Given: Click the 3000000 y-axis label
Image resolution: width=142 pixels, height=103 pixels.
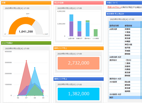Looking at the screenshot, I should pos(8,62).
